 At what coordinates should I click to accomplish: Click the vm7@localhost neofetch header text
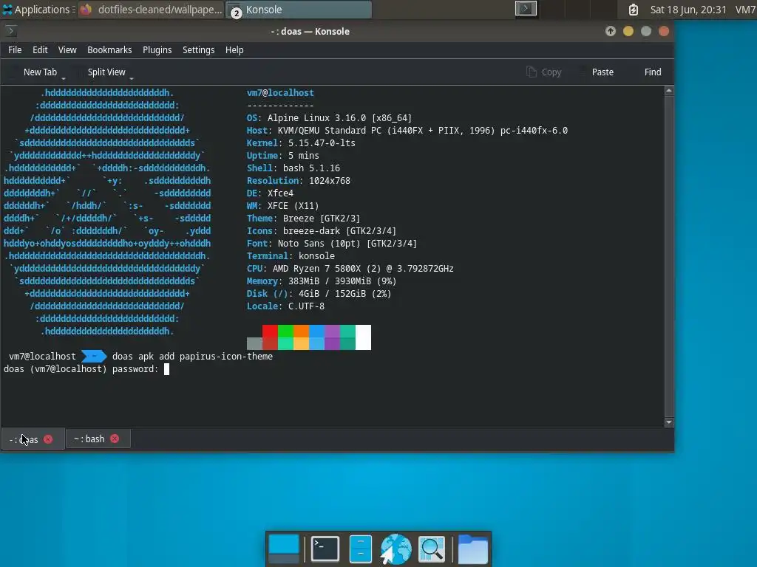point(280,92)
